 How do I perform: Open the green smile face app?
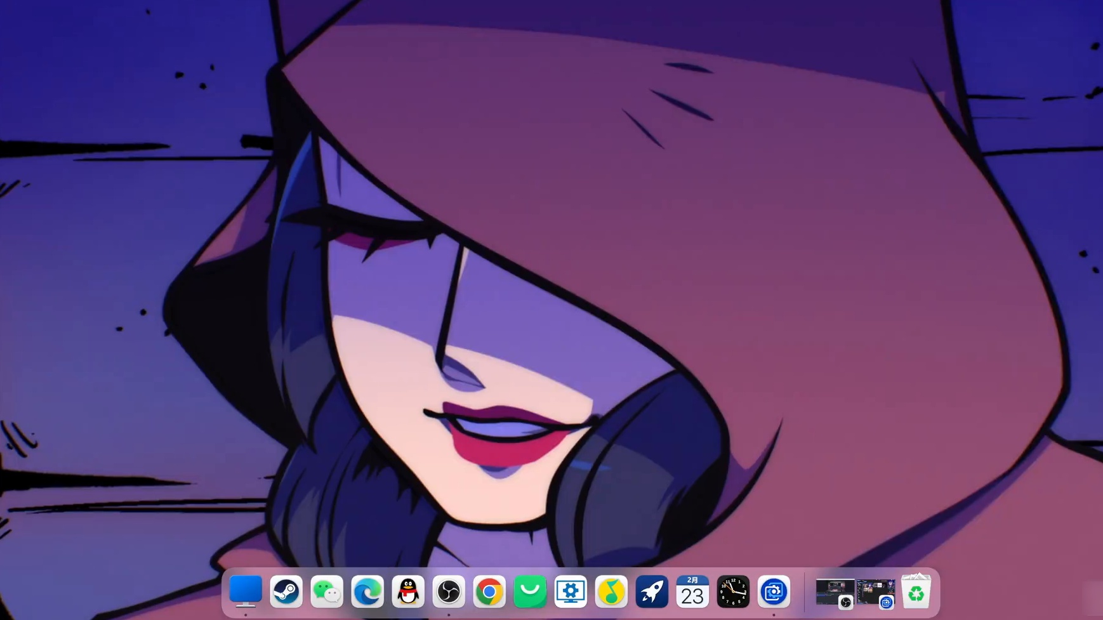click(530, 592)
